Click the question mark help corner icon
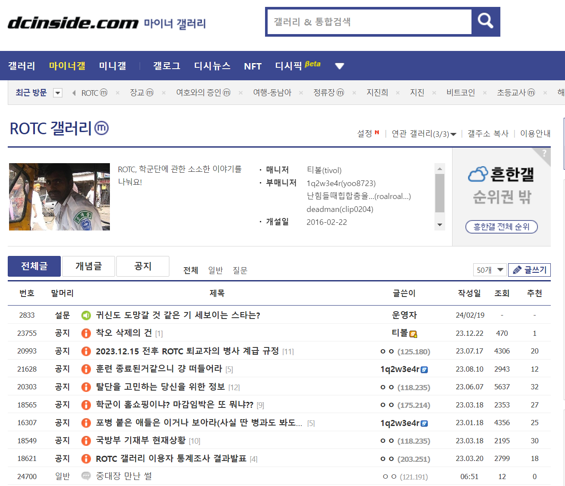This screenshot has width=565, height=486. [x=544, y=153]
